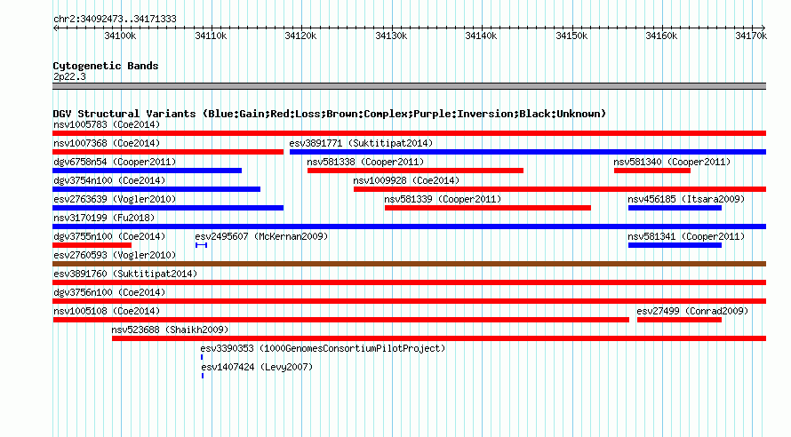This screenshot has width=791, height=437.
Task: Select dgv3756n100 (Coe2014) label
Action: click(109, 292)
